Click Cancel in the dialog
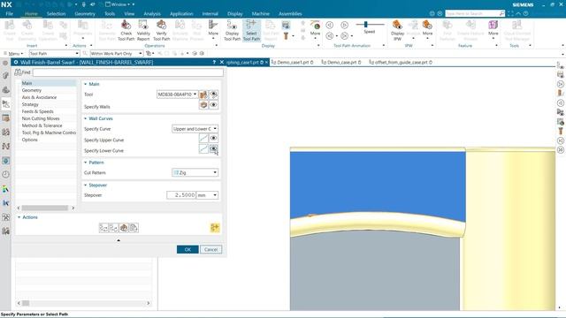This screenshot has width=566, height=318. (210, 249)
